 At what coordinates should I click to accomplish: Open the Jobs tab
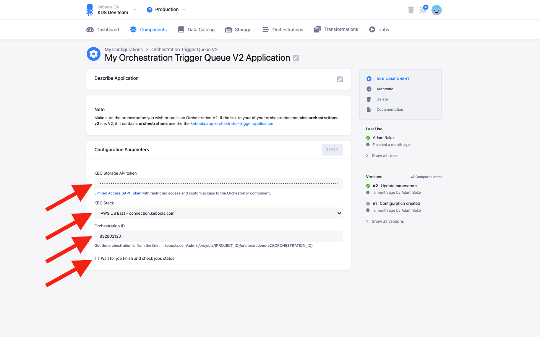click(379, 29)
